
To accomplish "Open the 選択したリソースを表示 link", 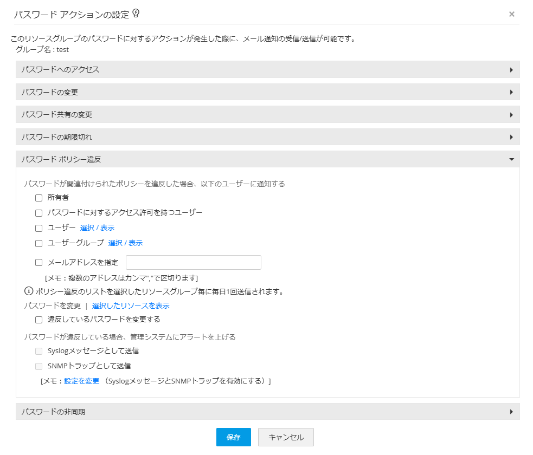I will click(x=131, y=306).
